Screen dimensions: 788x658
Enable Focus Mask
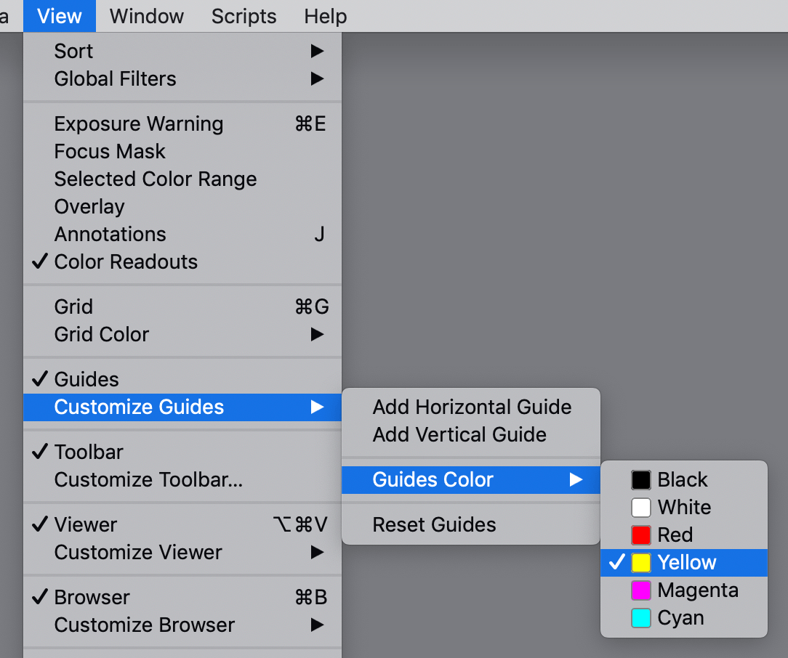[x=182, y=152]
